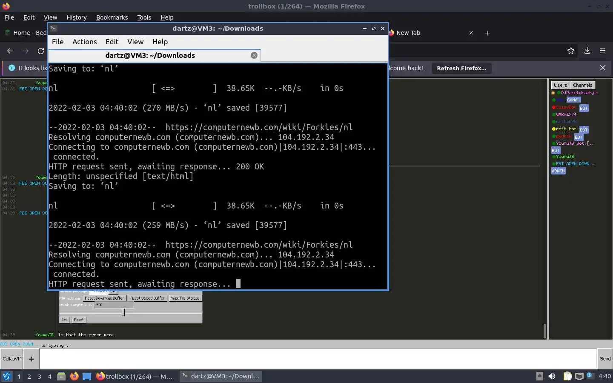Click the slider handle in embedded image
Viewport: 613px width, 383px height.
(x=123, y=312)
